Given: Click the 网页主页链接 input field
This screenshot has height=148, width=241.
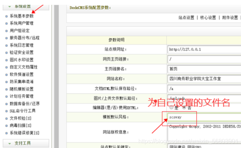Looking at the screenshot, I should point(204,59).
